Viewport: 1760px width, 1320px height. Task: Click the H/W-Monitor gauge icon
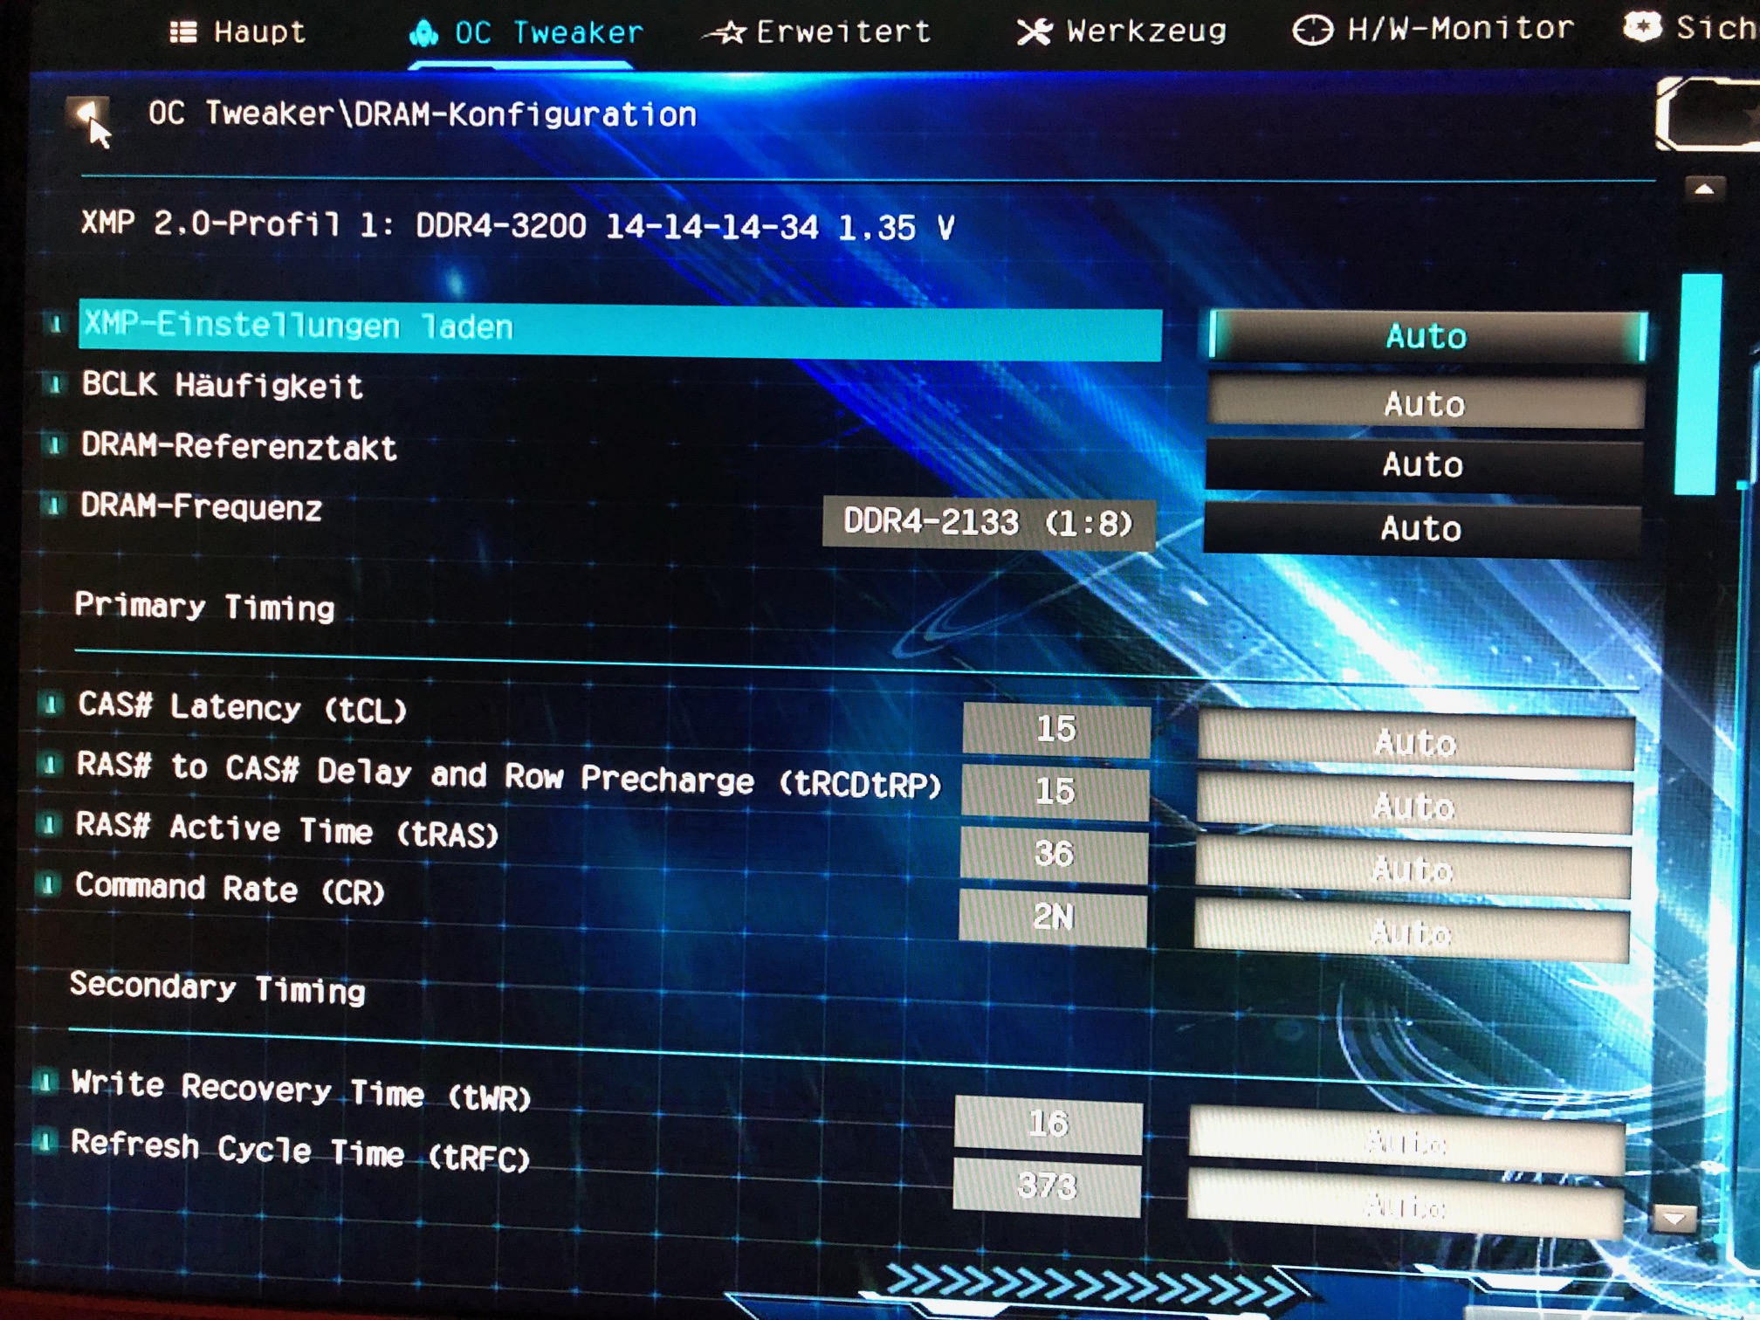(x=1312, y=31)
